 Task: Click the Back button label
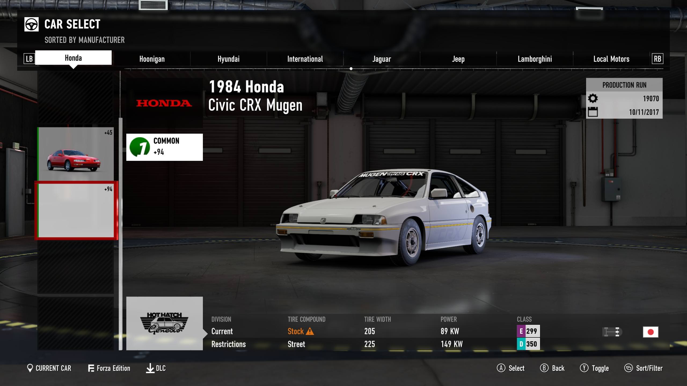tap(558, 368)
